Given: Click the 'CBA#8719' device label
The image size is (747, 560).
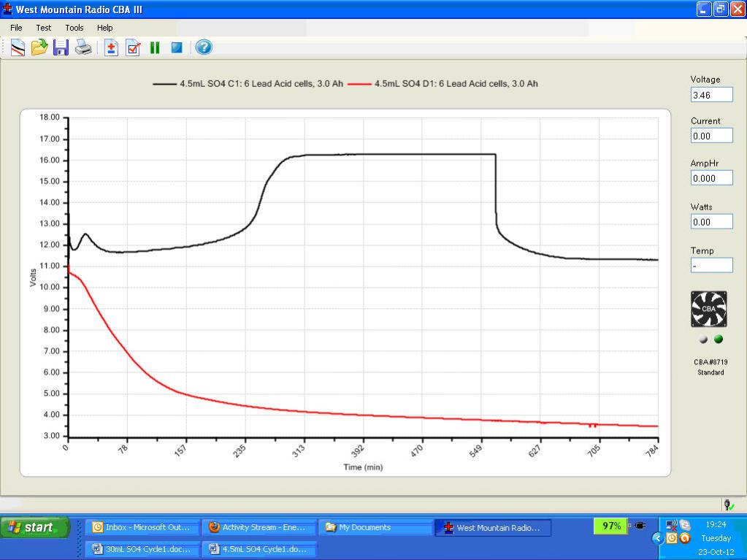Looking at the screenshot, I should [710, 362].
